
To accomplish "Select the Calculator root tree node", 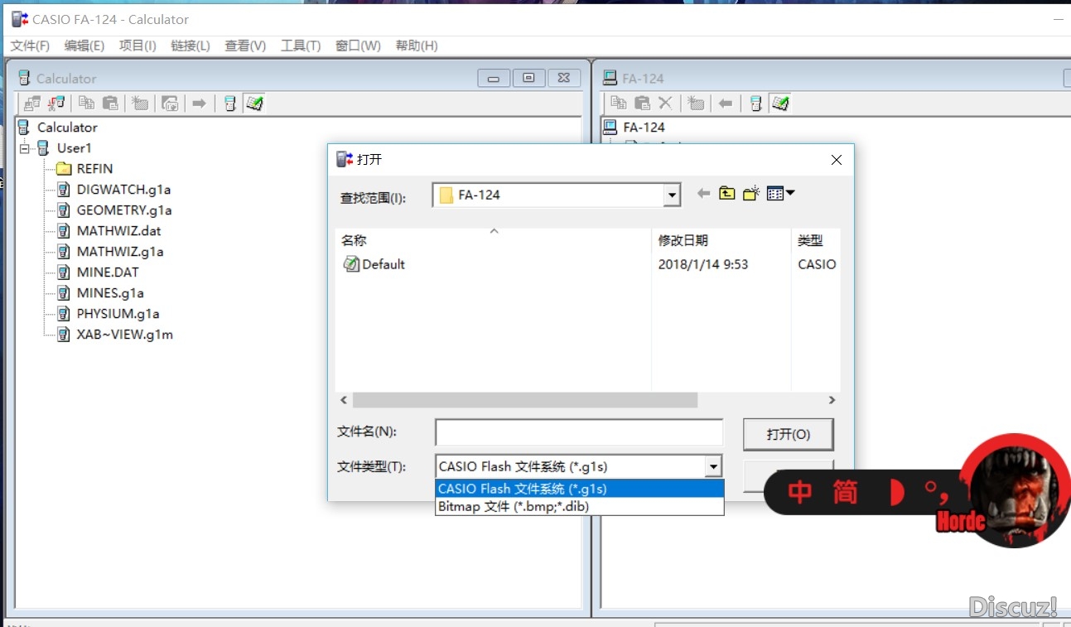I will tap(67, 128).
